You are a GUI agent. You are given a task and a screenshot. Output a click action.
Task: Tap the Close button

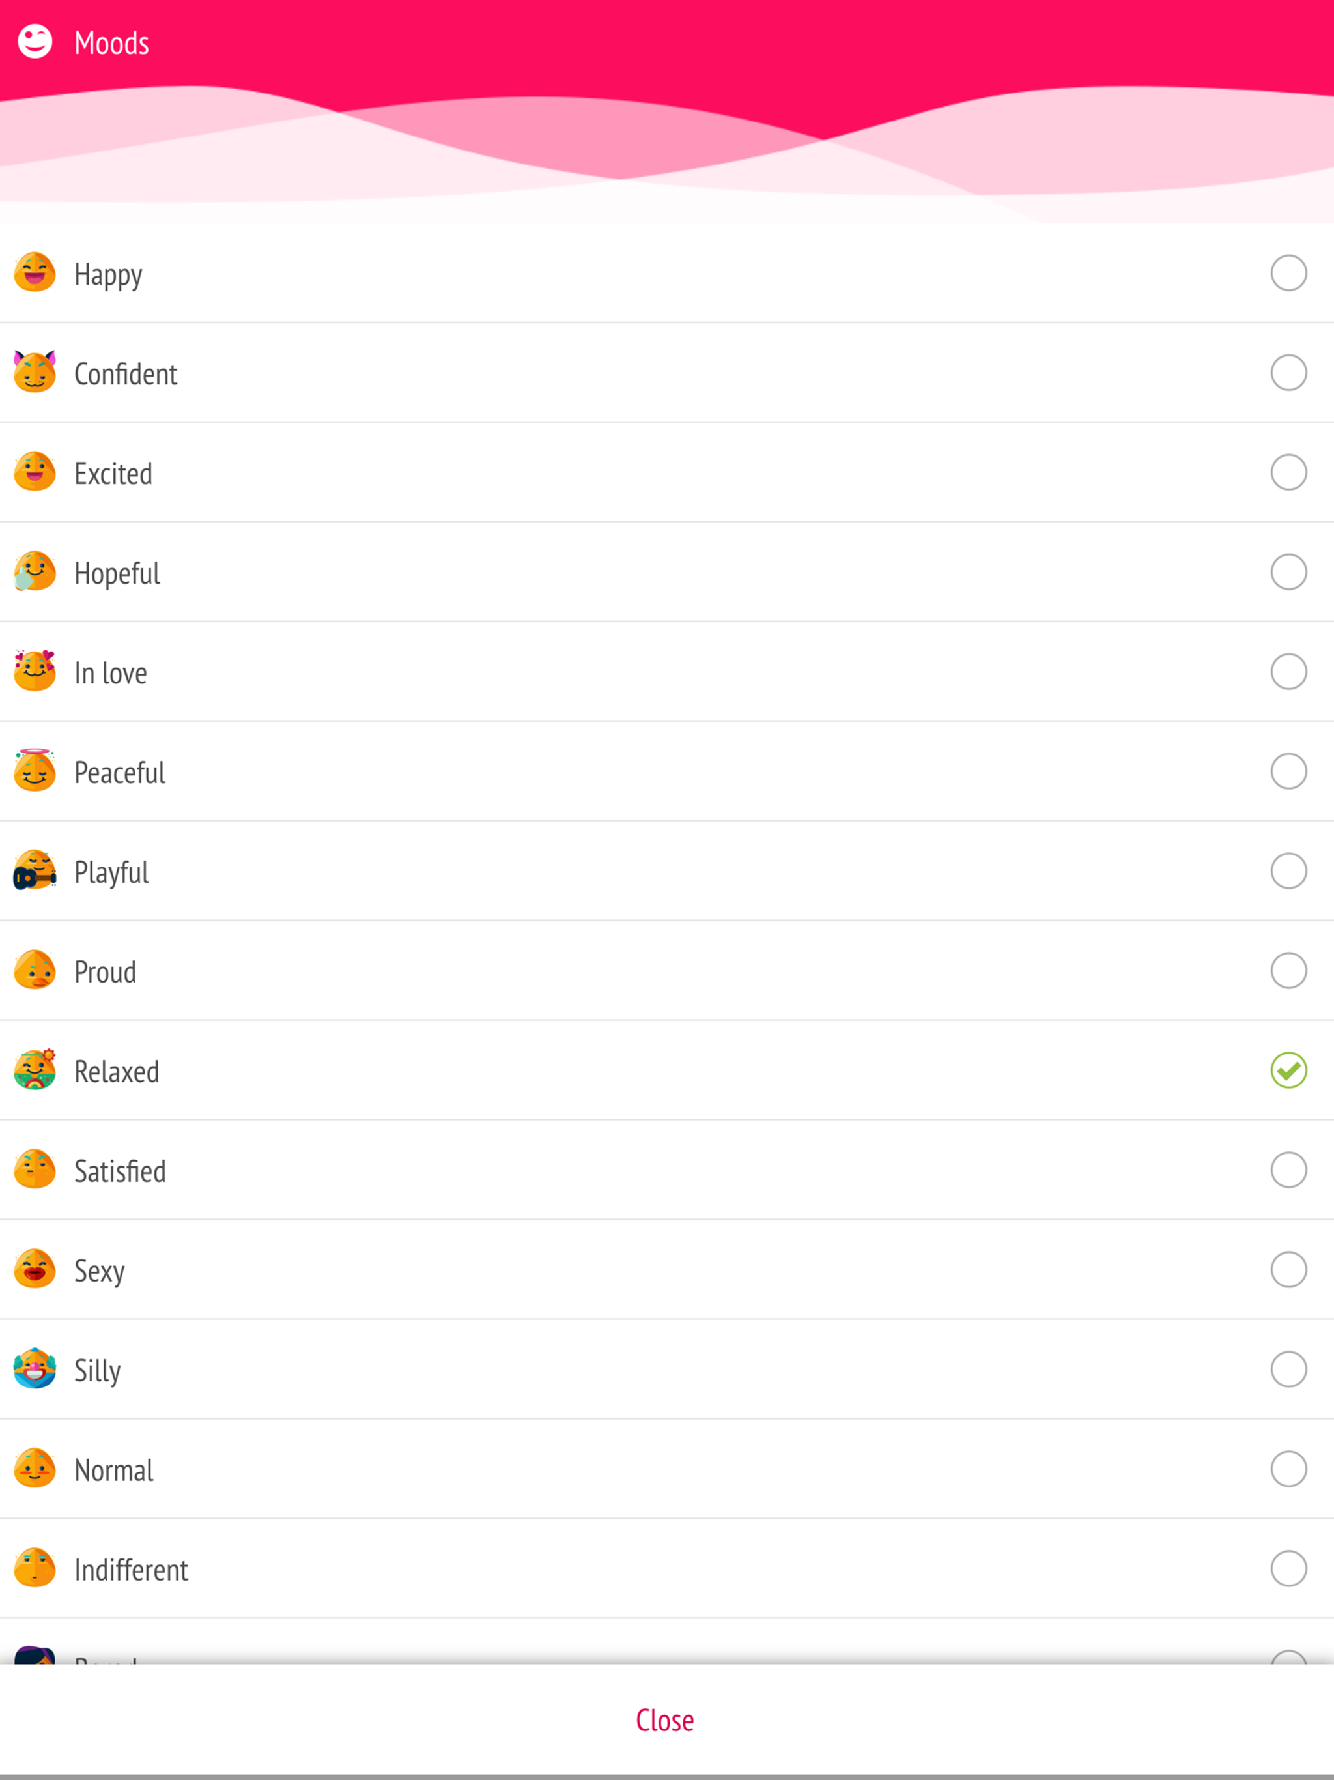pyautogui.click(x=664, y=1719)
